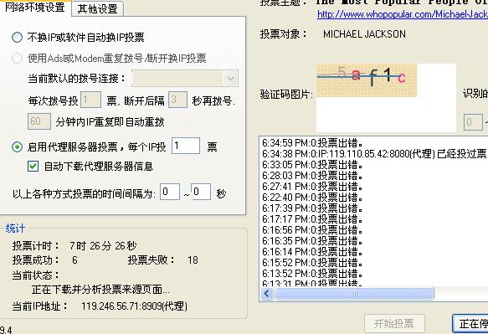Open the 当前默认的拨号连接 dropdown

pos(185,78)
